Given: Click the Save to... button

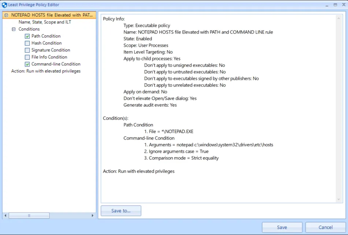Looking at the screenshot, I should [x=121, y=211].
